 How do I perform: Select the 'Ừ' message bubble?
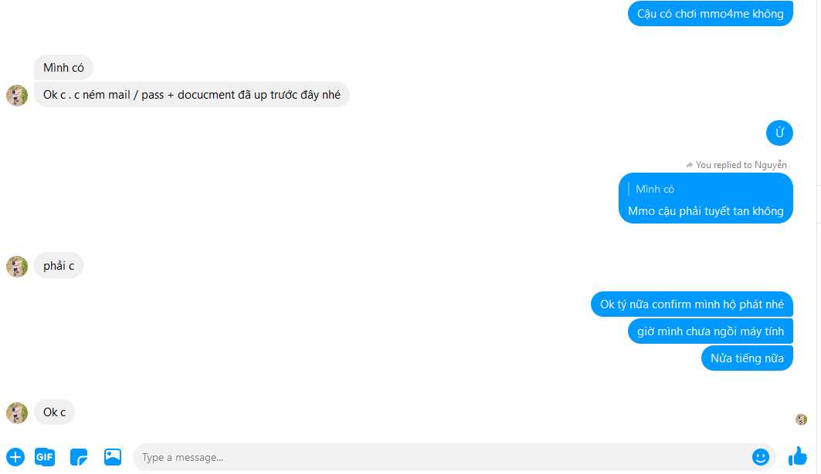779,133
